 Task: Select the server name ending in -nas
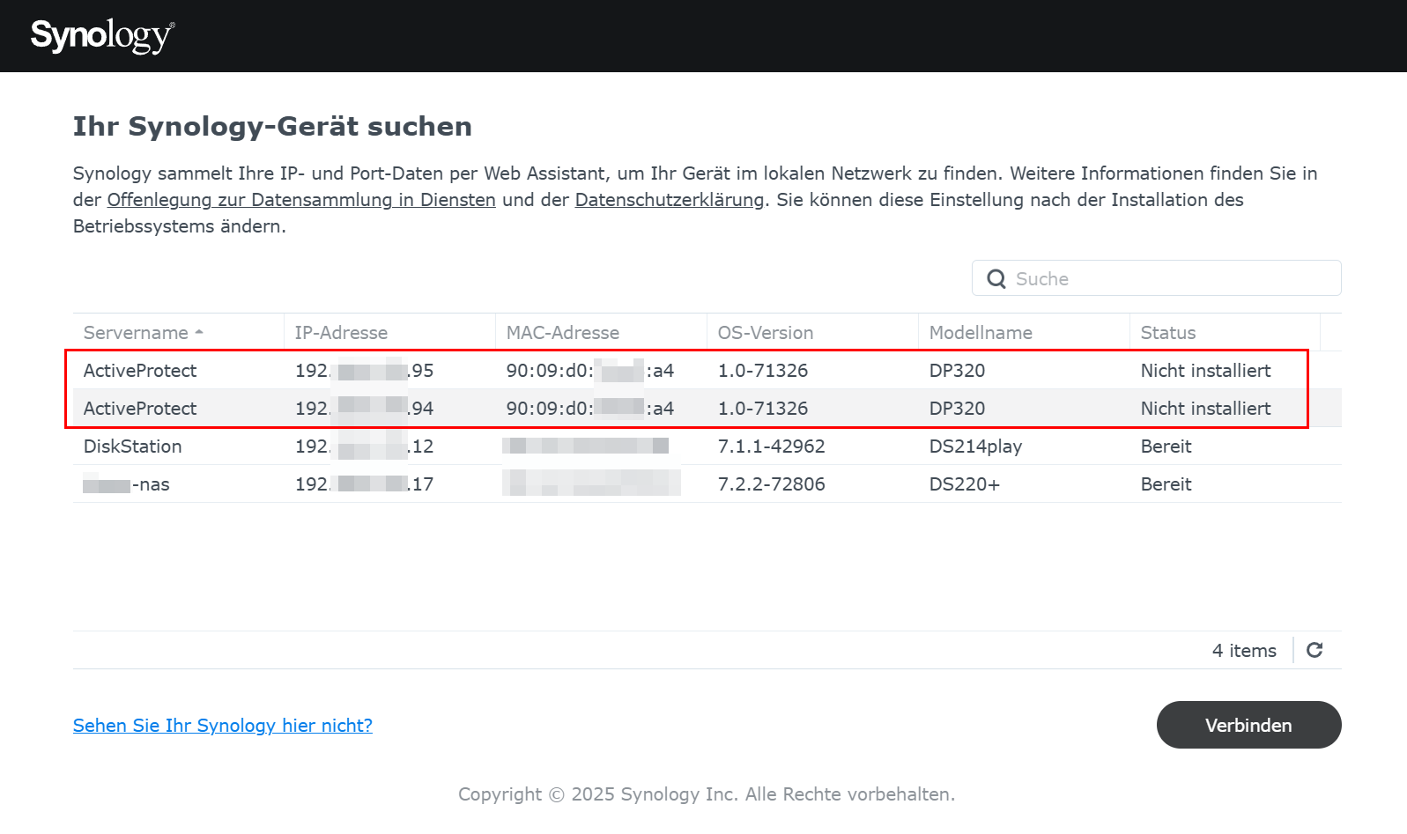127,484
